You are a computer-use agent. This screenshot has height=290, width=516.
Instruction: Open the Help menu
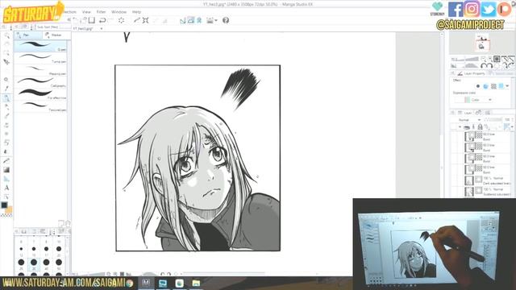(x=136, y=12)
